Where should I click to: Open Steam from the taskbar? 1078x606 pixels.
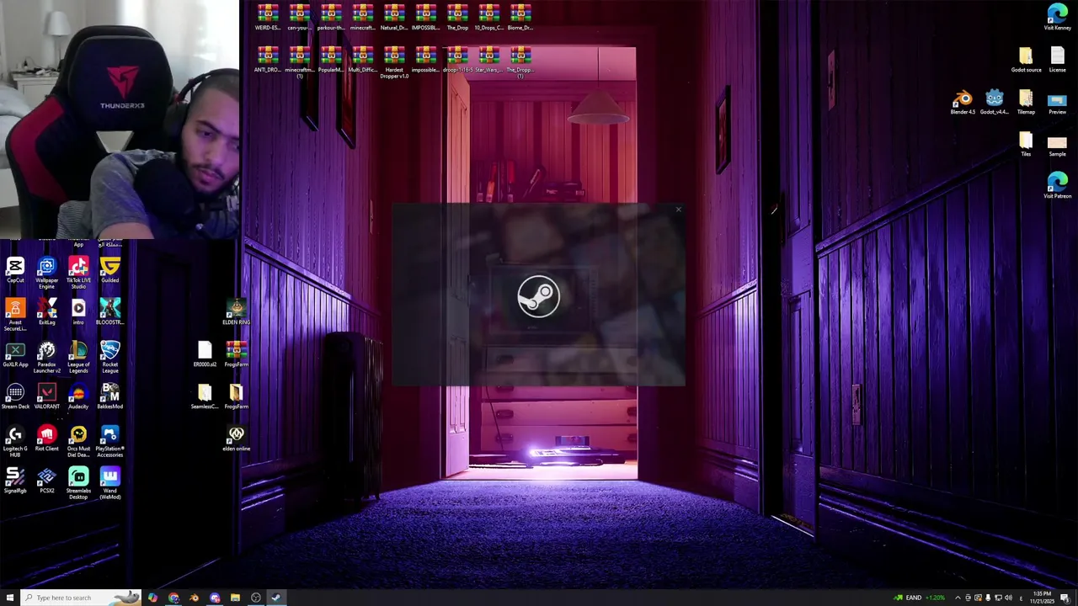coord(275,598)
